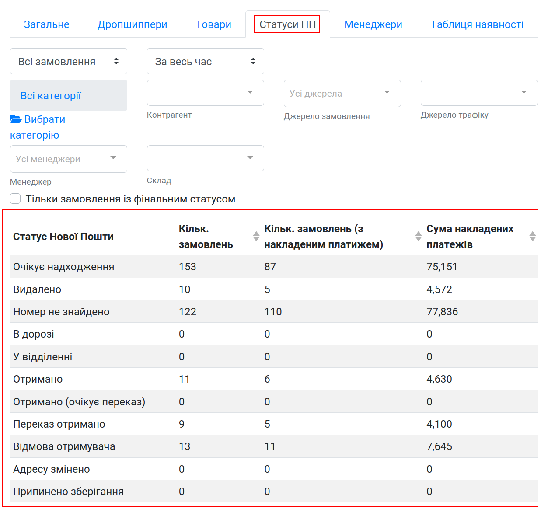Viewport: 548px width, 509px height.
Task: Open the Всі замовлення dropdown
Action: click(x=69, y=61)
